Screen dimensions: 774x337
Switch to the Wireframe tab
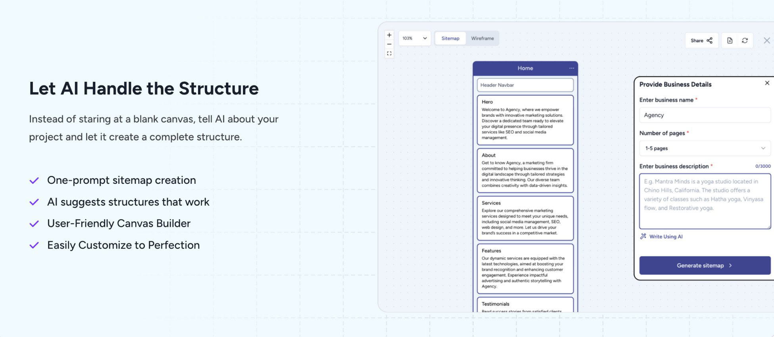(482, 39)
